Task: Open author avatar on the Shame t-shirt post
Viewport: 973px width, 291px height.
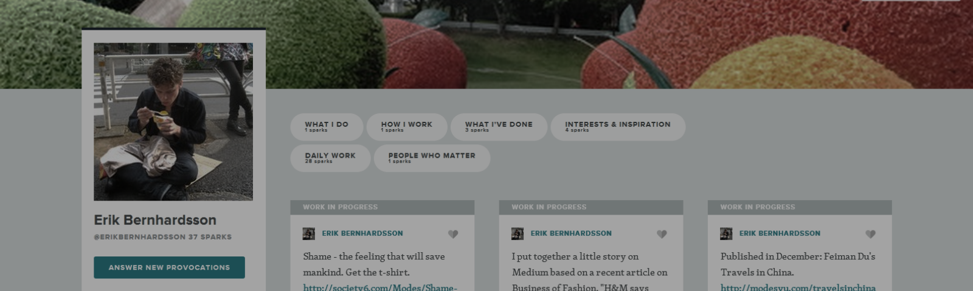Action: [x=309, y=233]
